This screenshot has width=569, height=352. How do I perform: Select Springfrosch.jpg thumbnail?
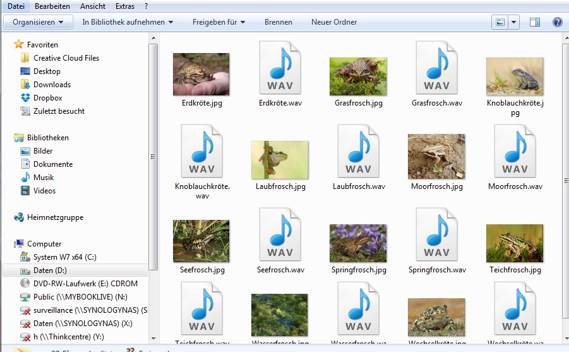coord(358,243)
